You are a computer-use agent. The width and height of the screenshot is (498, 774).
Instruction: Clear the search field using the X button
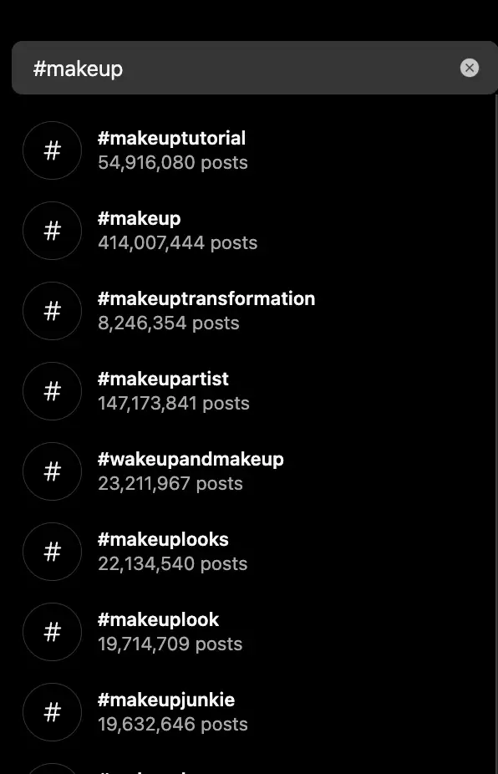(x=470, y=68)
